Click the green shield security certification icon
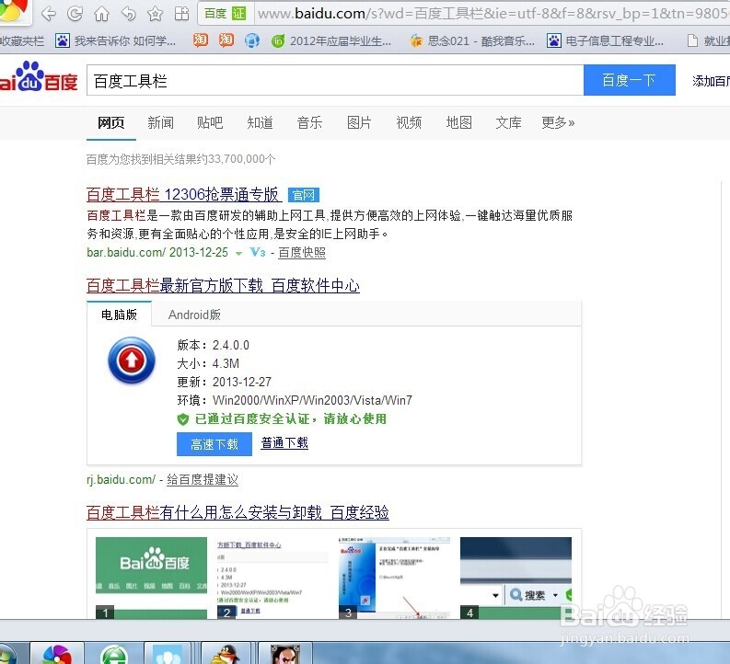This screenshot has height=664, width=730. (x=183, y=419)
